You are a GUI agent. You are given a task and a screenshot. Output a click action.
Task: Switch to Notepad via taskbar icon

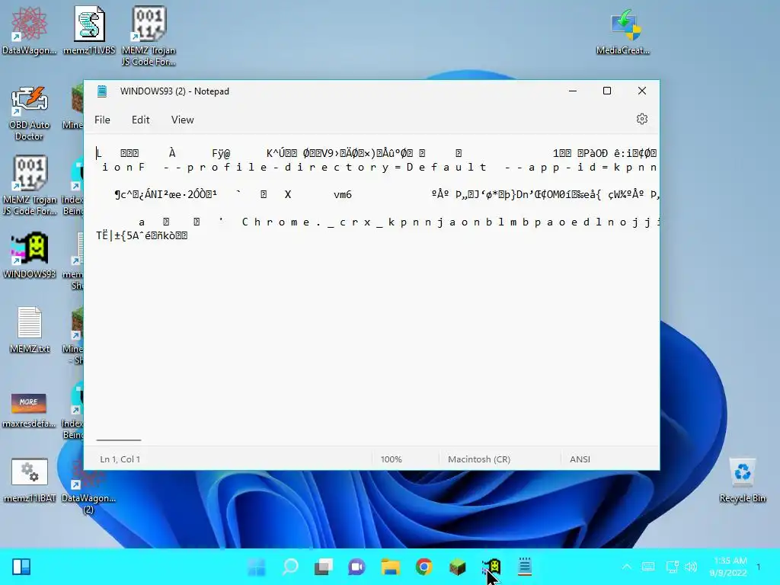tap(524, 567)
